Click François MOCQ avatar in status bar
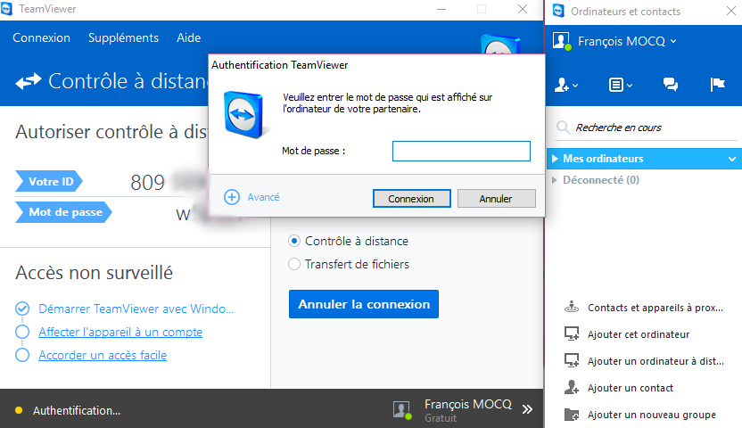Screen dimensions: 742x428 click(402, 409)
